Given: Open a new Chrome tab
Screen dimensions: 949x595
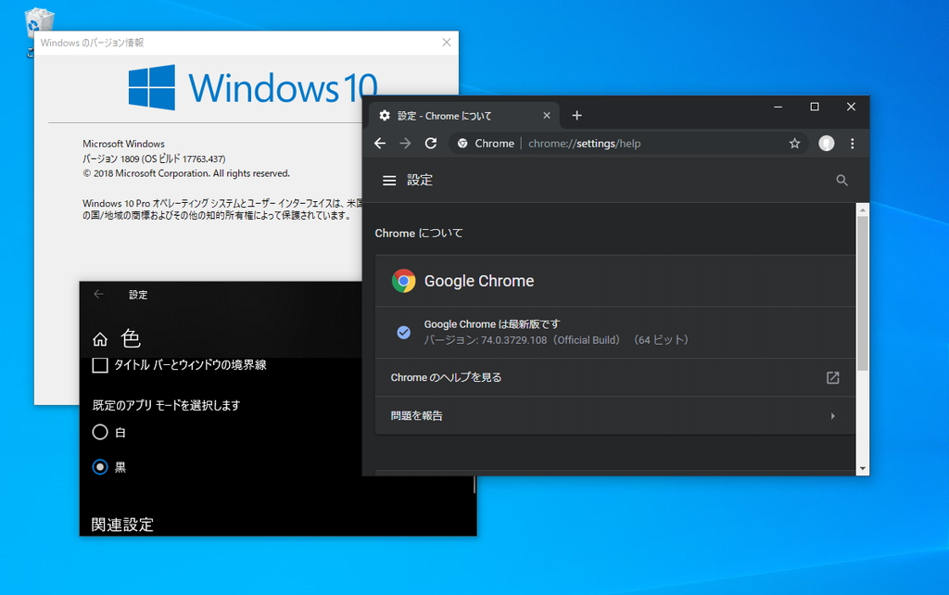Looking at the screenshot, I should click(576, 115).
